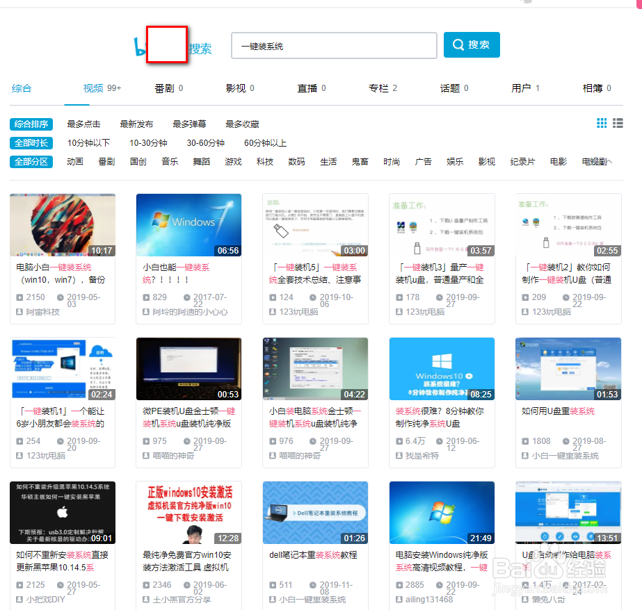642x610 pixels.
Task: Click the uploader icon next to 阿宙科技
Action: tap(19, 311)
